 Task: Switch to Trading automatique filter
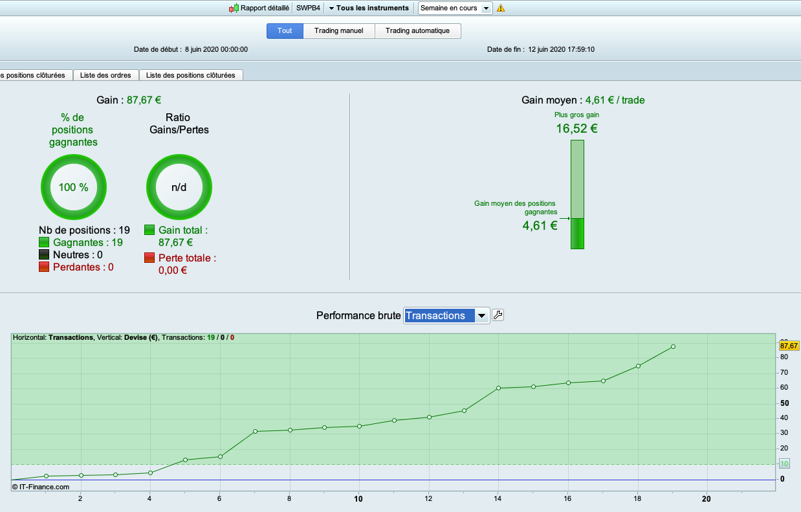(x=417, y=31)
